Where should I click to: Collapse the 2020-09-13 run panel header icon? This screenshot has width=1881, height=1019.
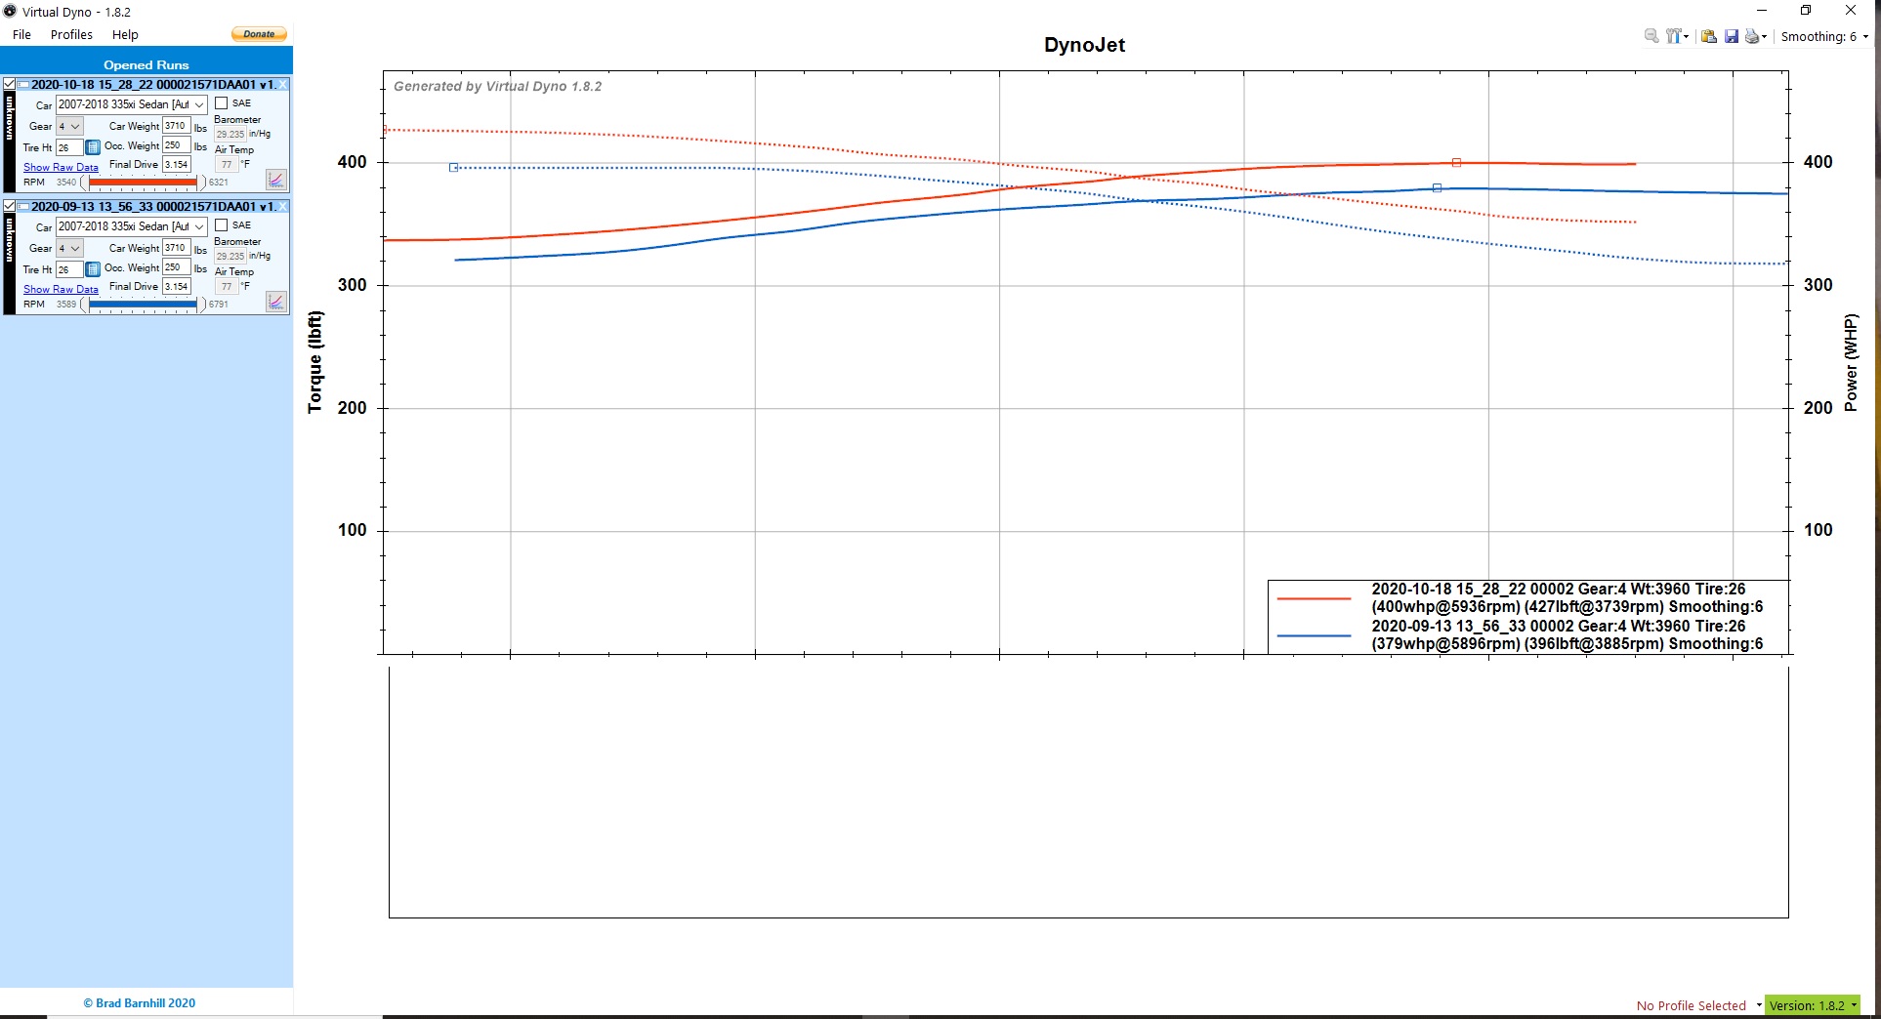tap(22, 206)
